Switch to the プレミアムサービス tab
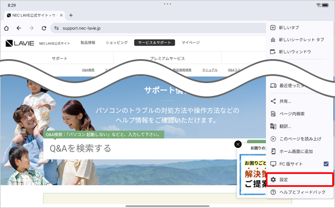Screen dimensions: 335x208 (x=167, y=59)
